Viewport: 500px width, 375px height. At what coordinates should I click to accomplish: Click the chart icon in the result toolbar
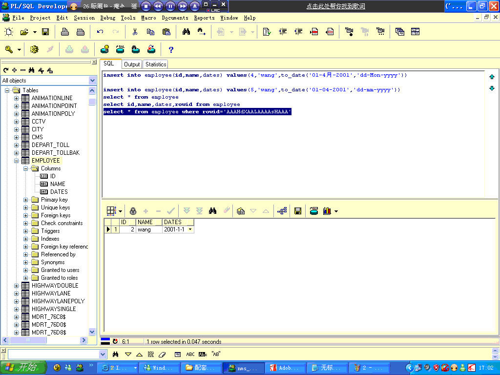point(327,211)
